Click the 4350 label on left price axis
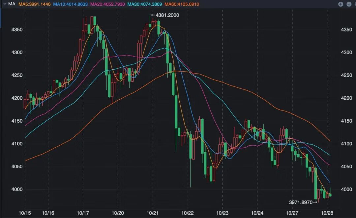 click(17, 30)
